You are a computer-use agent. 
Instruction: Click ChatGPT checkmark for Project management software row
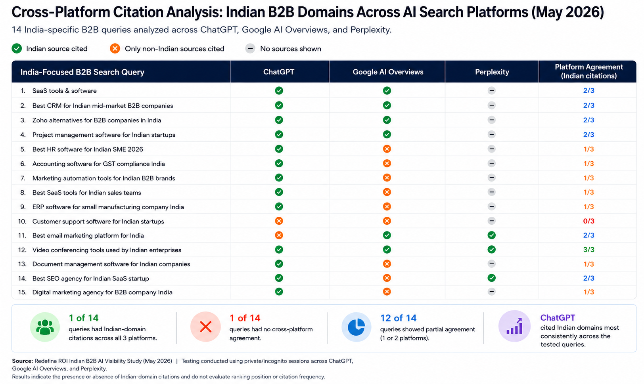click(279, 135)
